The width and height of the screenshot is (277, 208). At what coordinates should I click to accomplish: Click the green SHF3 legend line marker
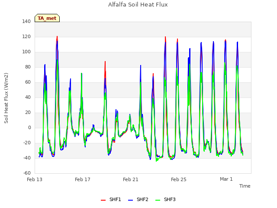(158, 200)
